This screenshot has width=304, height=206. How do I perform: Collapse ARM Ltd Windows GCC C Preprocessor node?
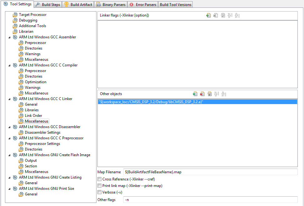click(9, 138)
